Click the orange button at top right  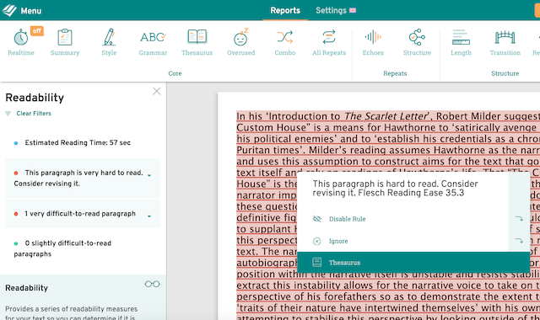point(537,10)
